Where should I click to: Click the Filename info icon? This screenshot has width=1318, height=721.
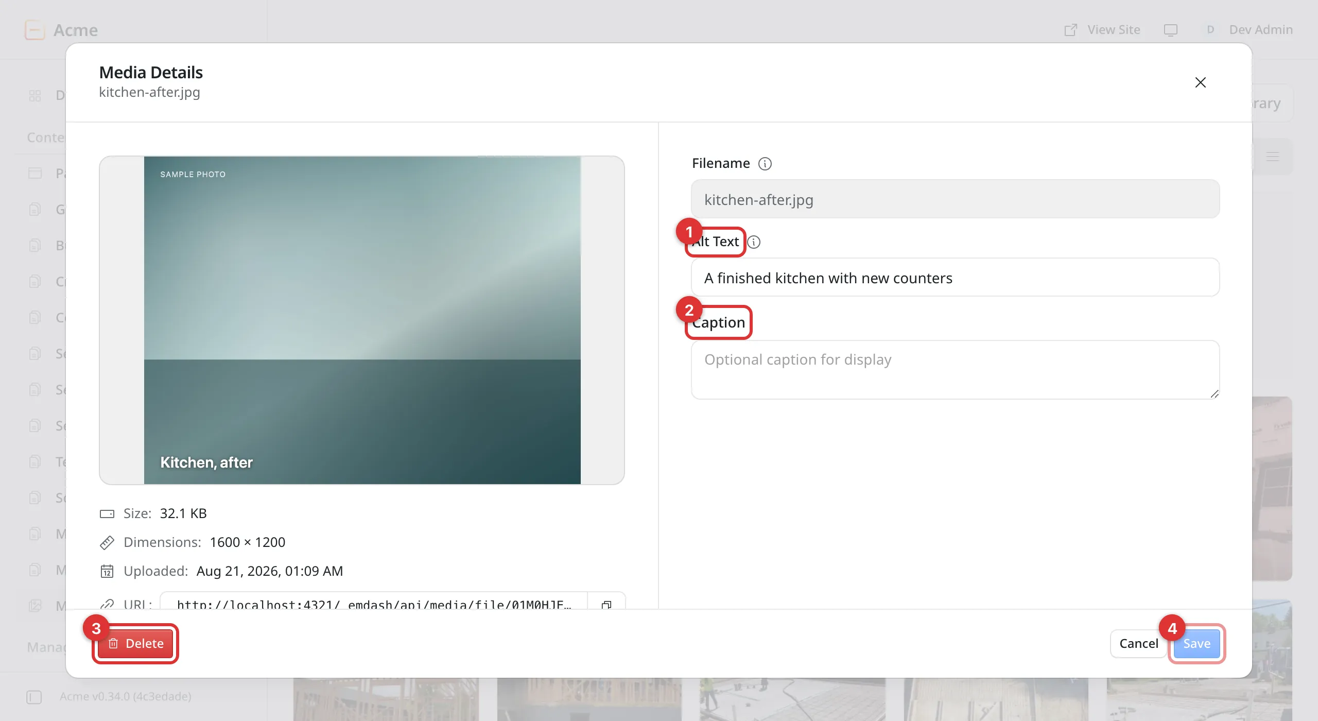coord(765,164)
